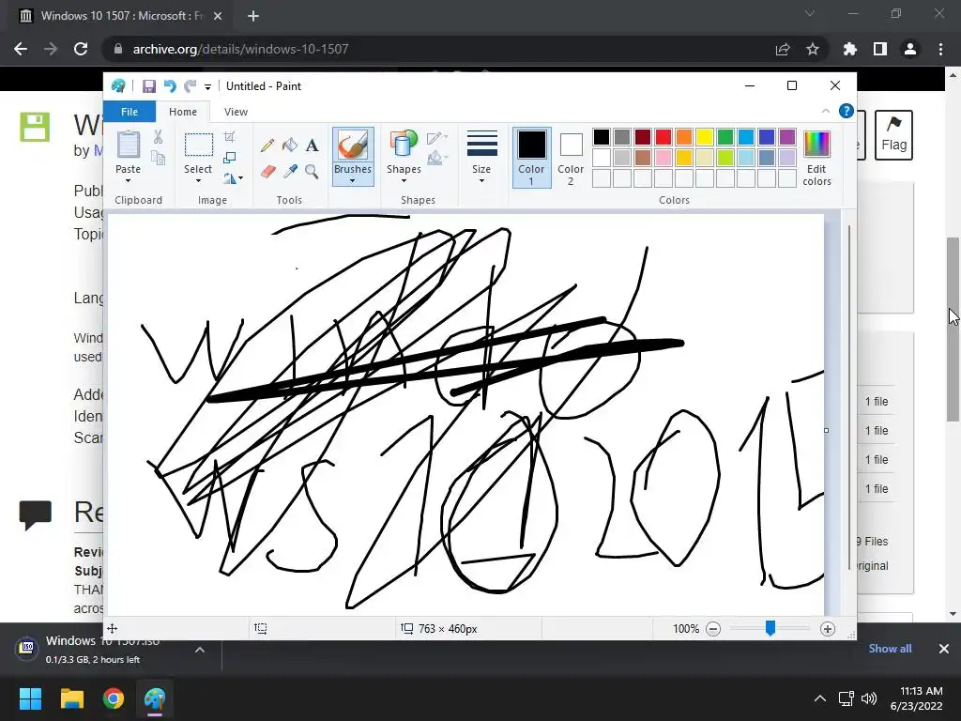Click the Select rectangle tool icon
The image size is (961, 721).
(199, 146)
